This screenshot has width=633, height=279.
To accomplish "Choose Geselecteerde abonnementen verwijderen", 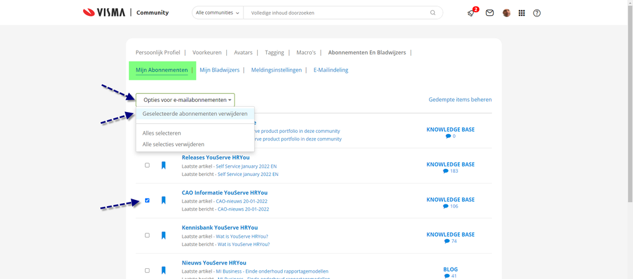I will pos(195,114).
